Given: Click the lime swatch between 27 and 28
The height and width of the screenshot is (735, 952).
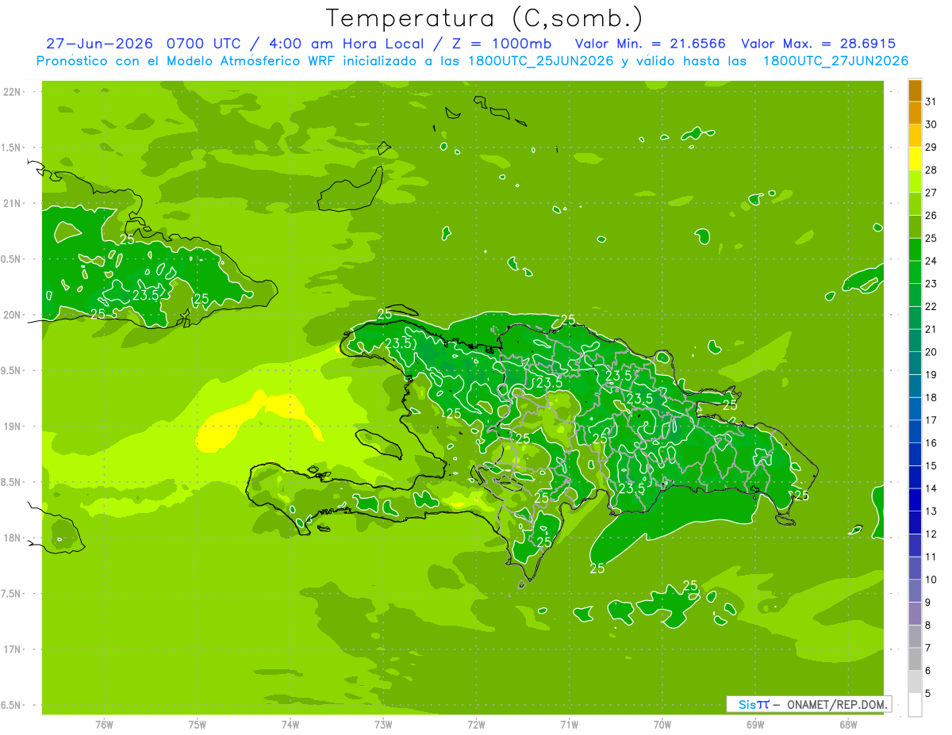Looking at the screenshot, I should (915, 181).
